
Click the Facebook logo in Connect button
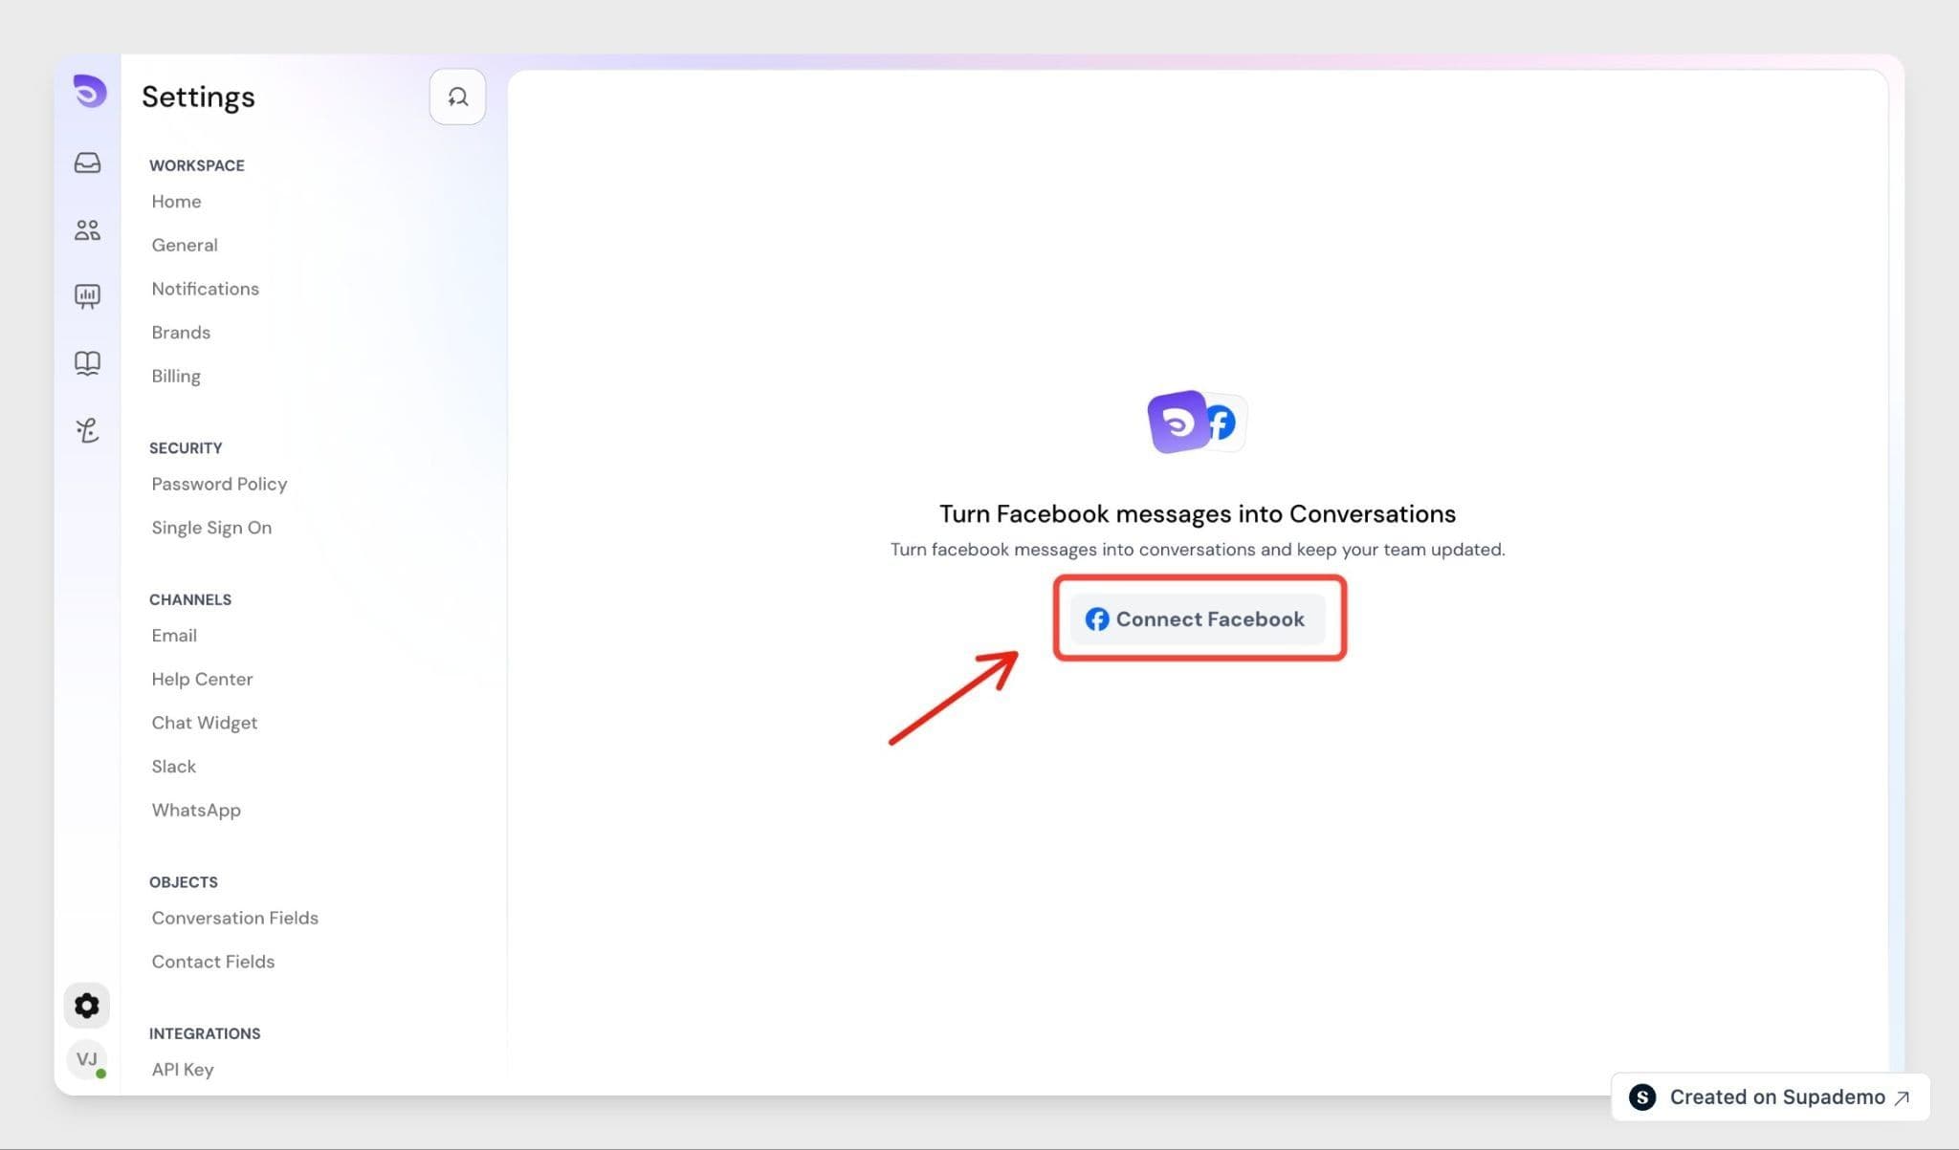point(1097,619)
